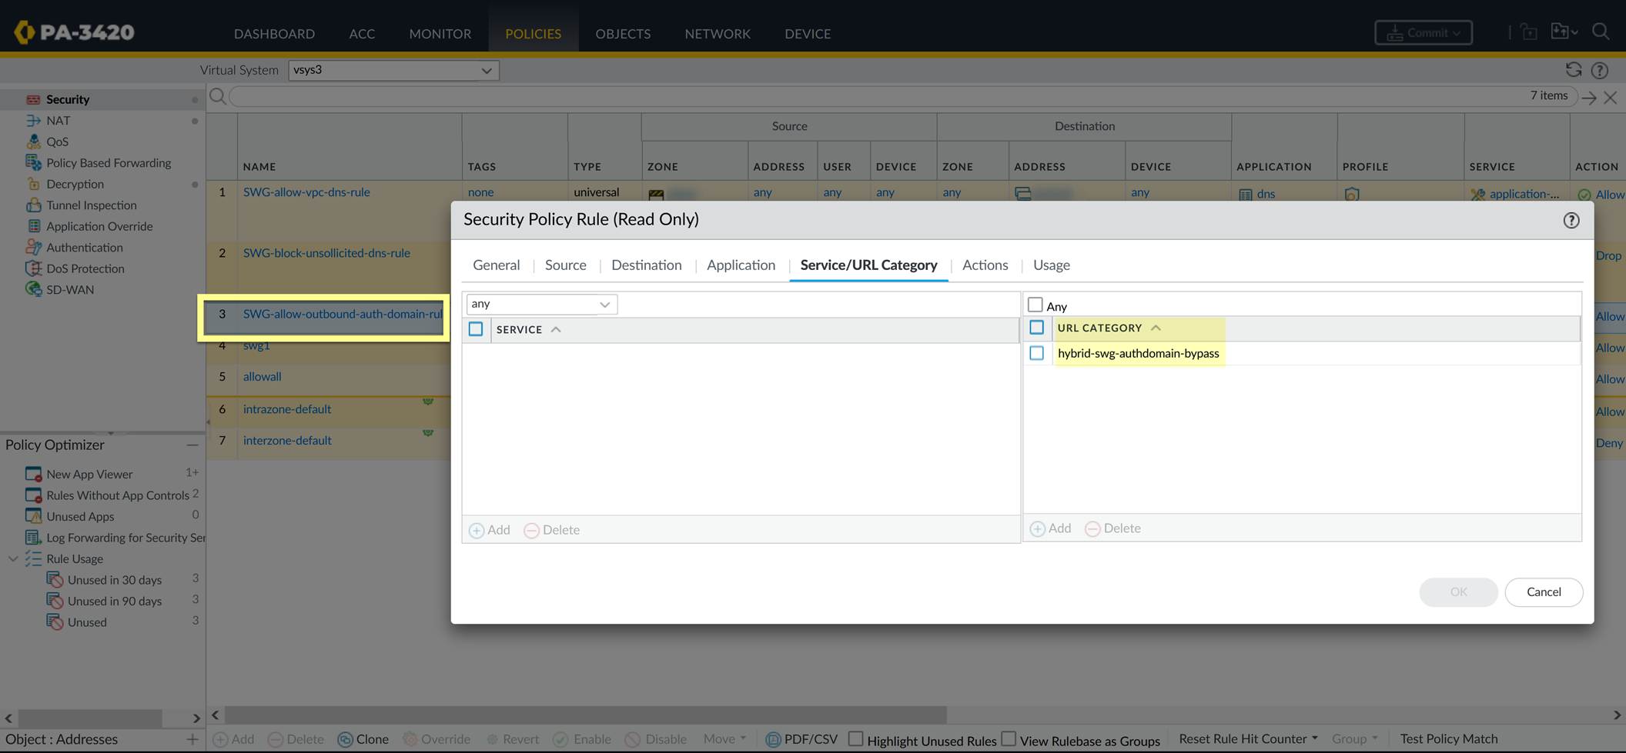
Task: Select the hybrid-swg-authdomain-bypass URL category text
Action: (1138, 353)
